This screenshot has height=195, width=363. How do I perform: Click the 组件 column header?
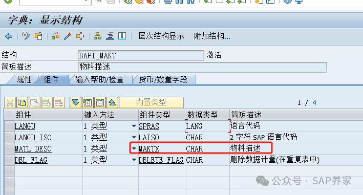tap(49, 115)
